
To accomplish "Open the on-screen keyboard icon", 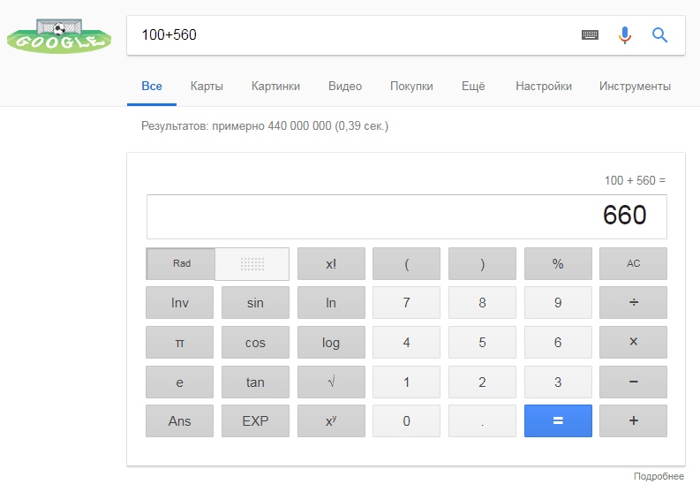I will click(590, 35).
